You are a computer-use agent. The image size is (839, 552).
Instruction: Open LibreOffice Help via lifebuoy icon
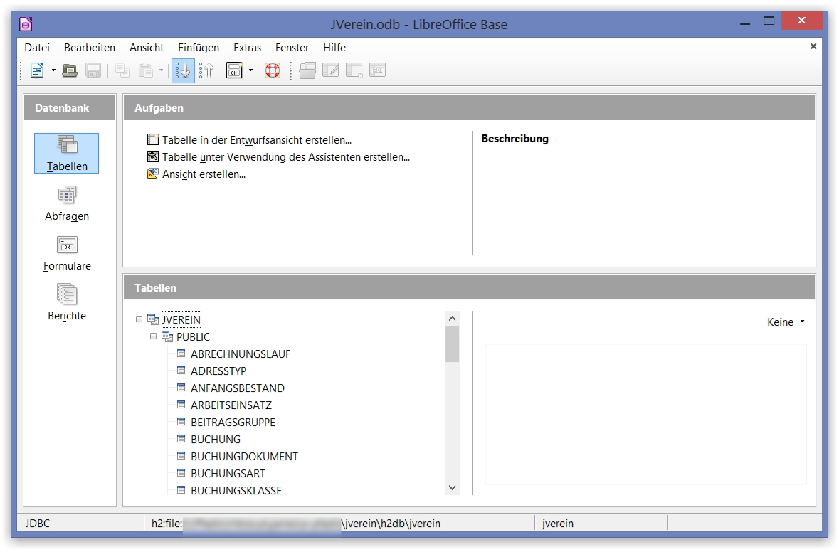point(273,70)
